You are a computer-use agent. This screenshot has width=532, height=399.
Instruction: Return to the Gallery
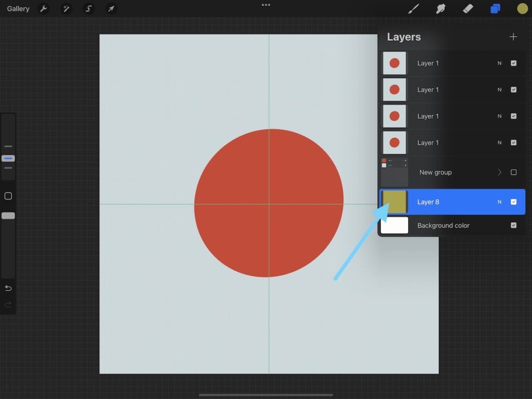pos(18,9)
